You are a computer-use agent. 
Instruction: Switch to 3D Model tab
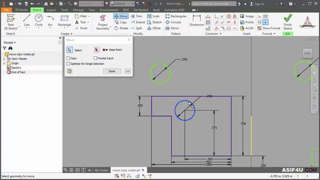tap(21, 10)
